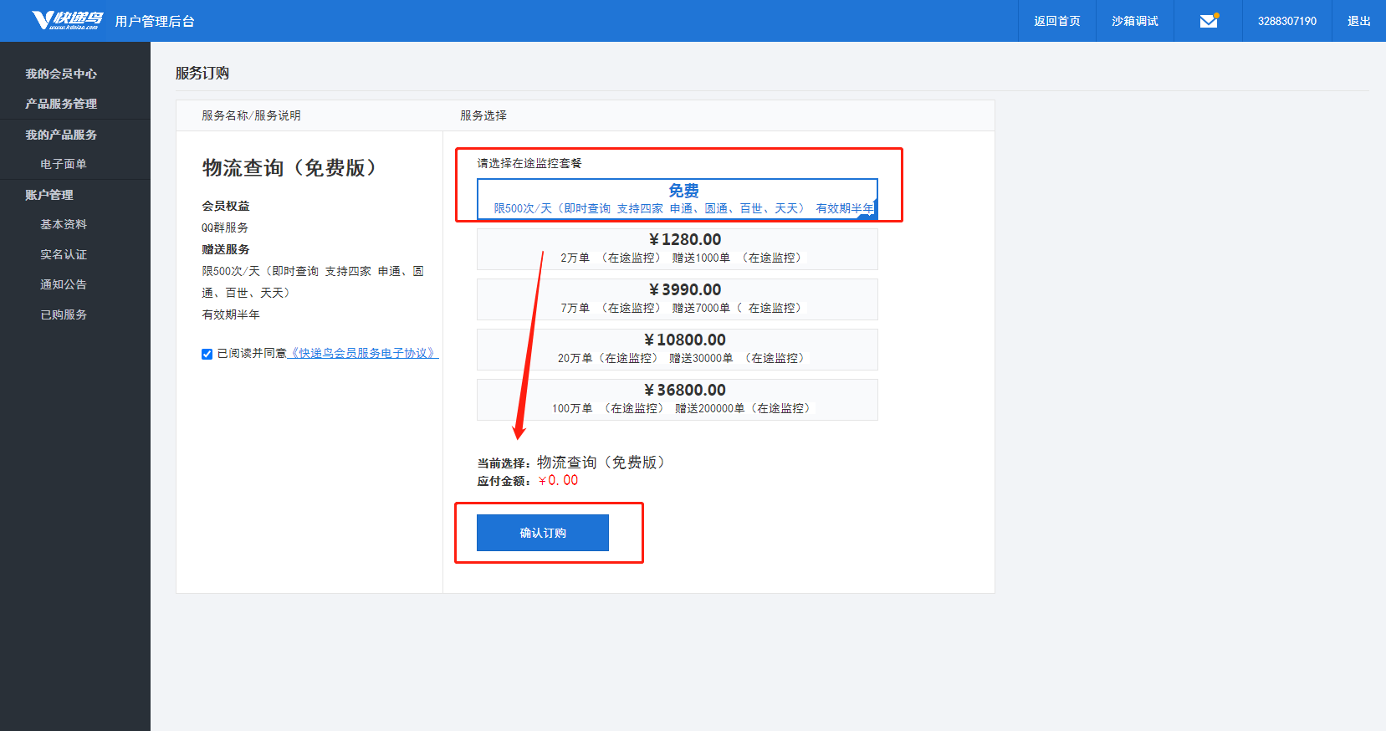Image resolution: width=1386 pixels, height=731 pixels.
Task: Click account number 3288307190
Action: pos(1286,21)
